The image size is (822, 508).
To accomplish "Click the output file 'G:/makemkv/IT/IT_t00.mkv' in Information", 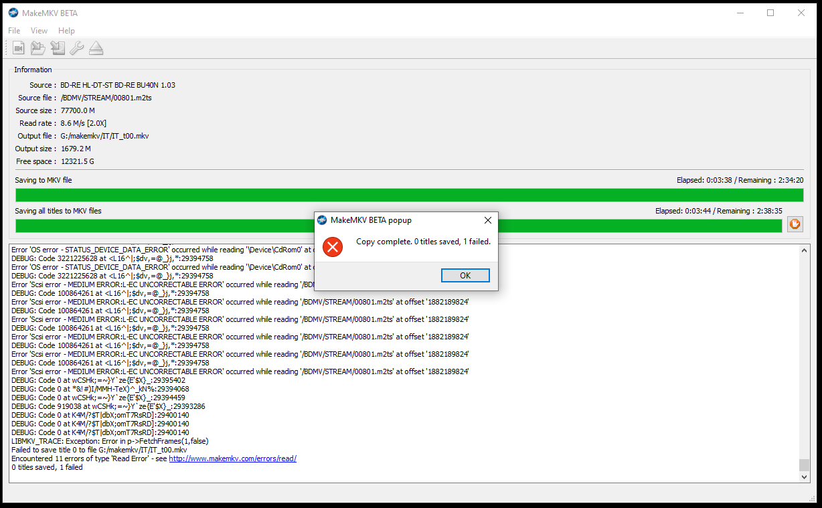I will pyautogui.click(x=104, y=136).
